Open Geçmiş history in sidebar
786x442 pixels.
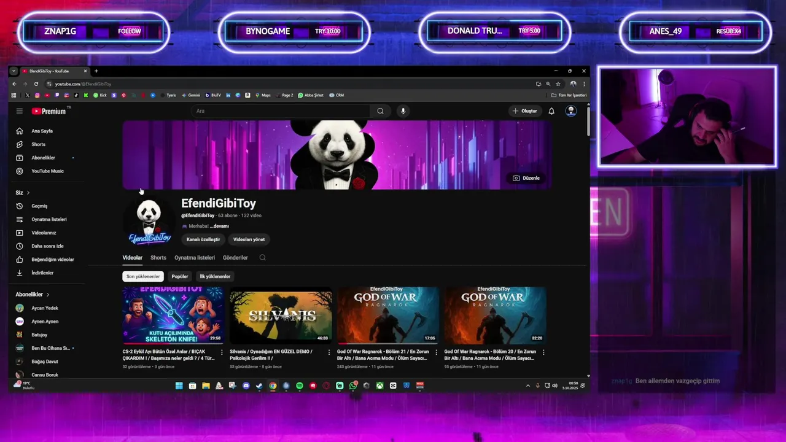pyautogui.click(x=39, y=206)
